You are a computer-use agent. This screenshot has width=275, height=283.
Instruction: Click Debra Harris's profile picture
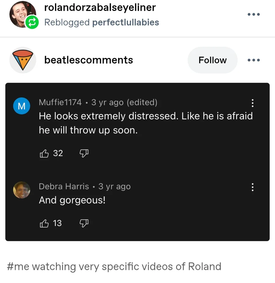(22, 190)
